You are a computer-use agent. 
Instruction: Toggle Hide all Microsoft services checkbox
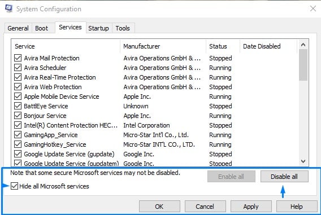(x=14, y=186)
